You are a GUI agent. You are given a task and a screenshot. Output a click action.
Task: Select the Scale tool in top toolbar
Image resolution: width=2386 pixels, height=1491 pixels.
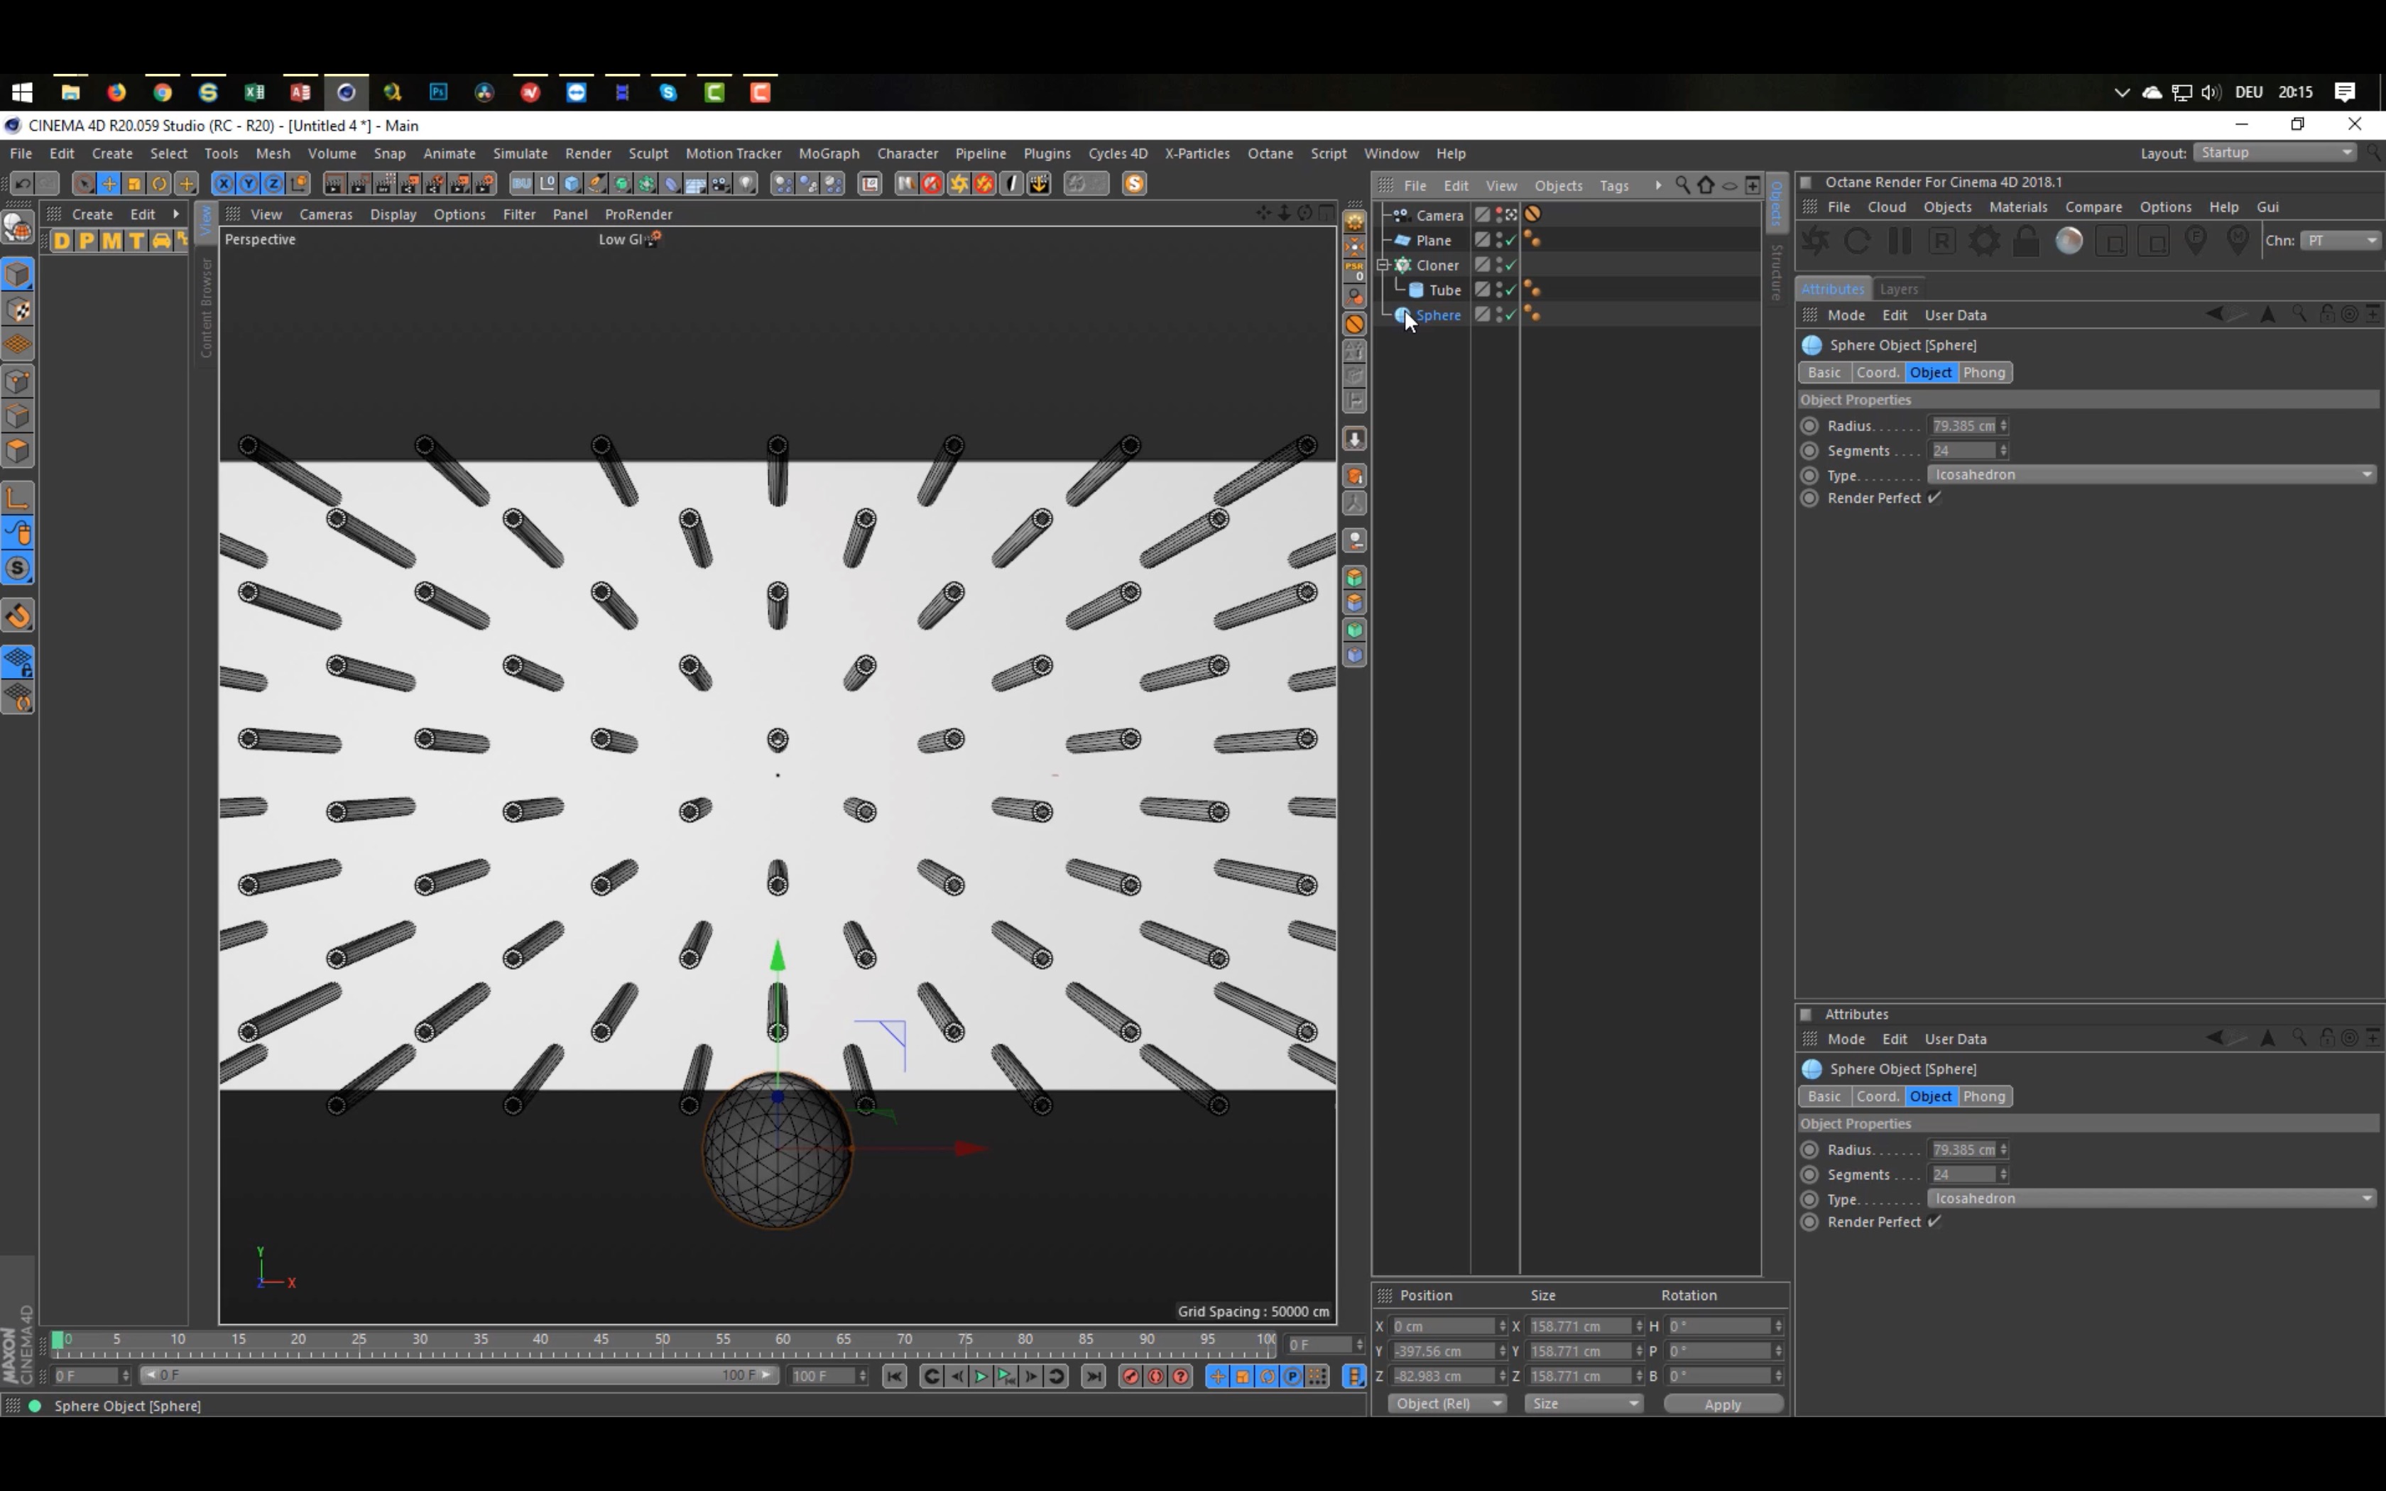coord(134,183)
